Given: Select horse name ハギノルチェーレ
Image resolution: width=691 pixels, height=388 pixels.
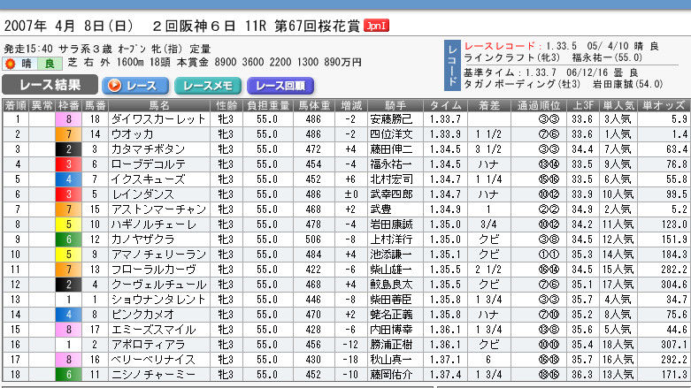Looking at the screenshot, I should pos(153,224).
